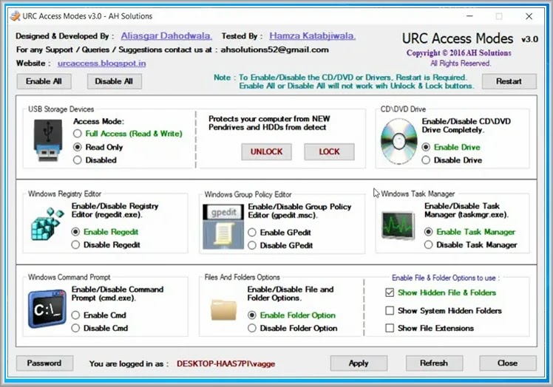This screenshot has height=387, width=553.
Task: Click the Files and Folders folder icon
Action: (223, 309)
